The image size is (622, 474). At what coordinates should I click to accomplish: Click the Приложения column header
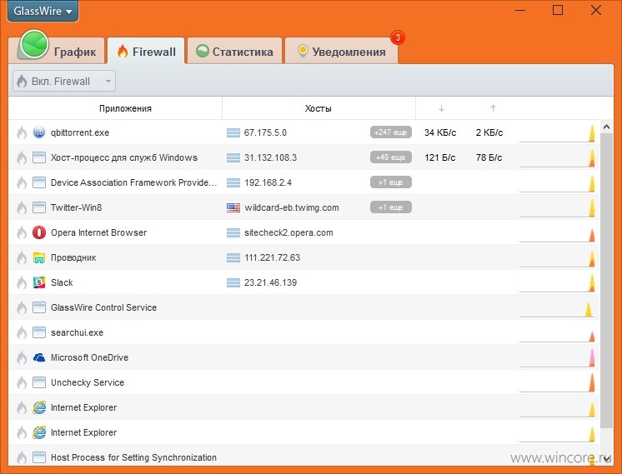[x=125, y=108]
